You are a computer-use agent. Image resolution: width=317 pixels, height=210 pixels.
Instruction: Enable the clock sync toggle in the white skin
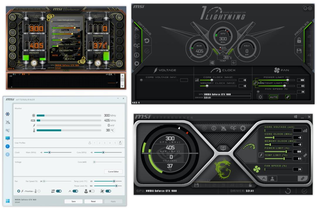58,191
